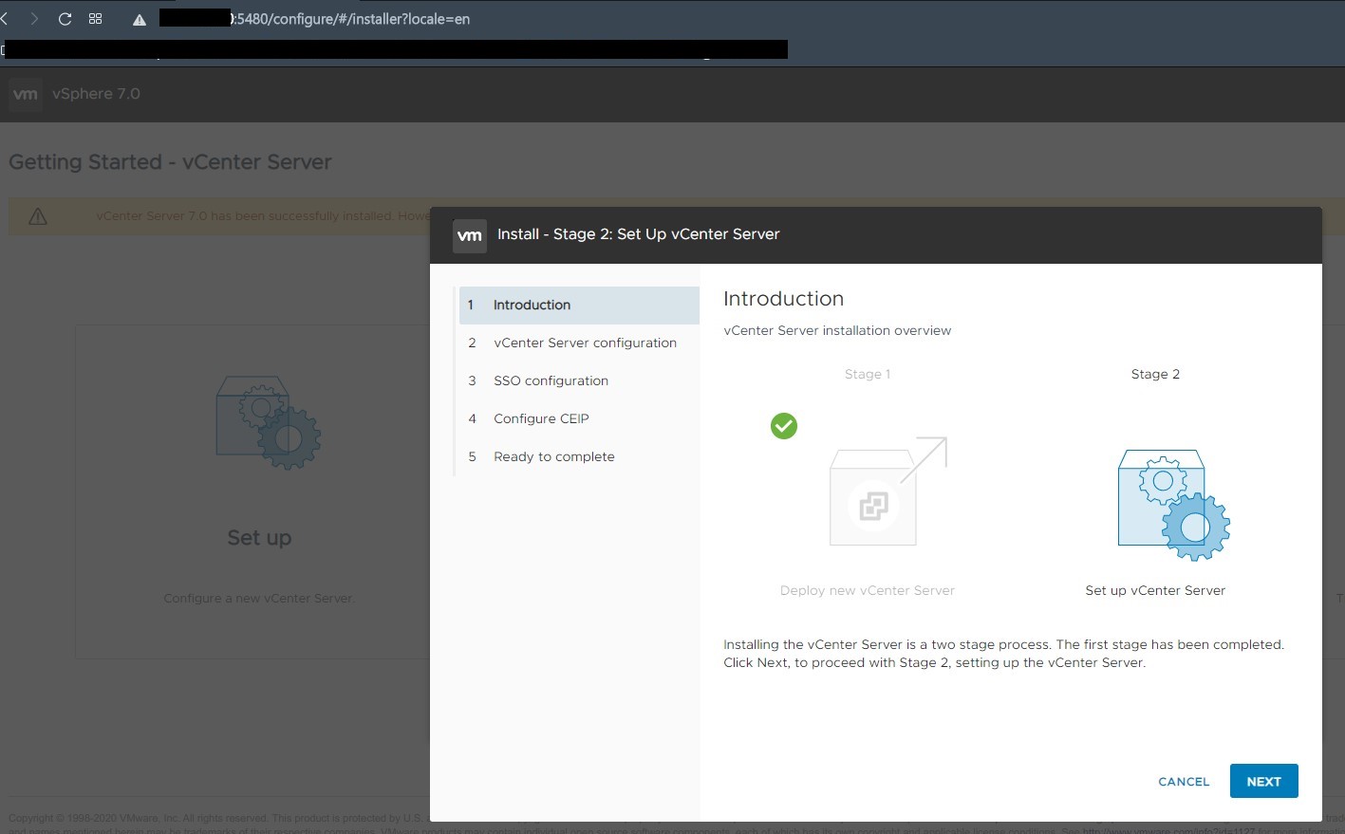Image resolution: width=1345 pixels, height=834 pixels.
Task: Click the yellow banner 'successfully installed' message
Action: pyautogui.click(x=263, y=216)
